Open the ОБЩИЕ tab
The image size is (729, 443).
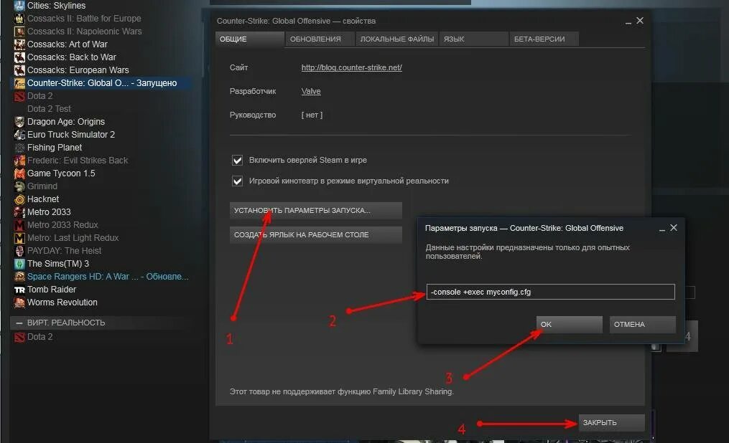pos(250,39)
